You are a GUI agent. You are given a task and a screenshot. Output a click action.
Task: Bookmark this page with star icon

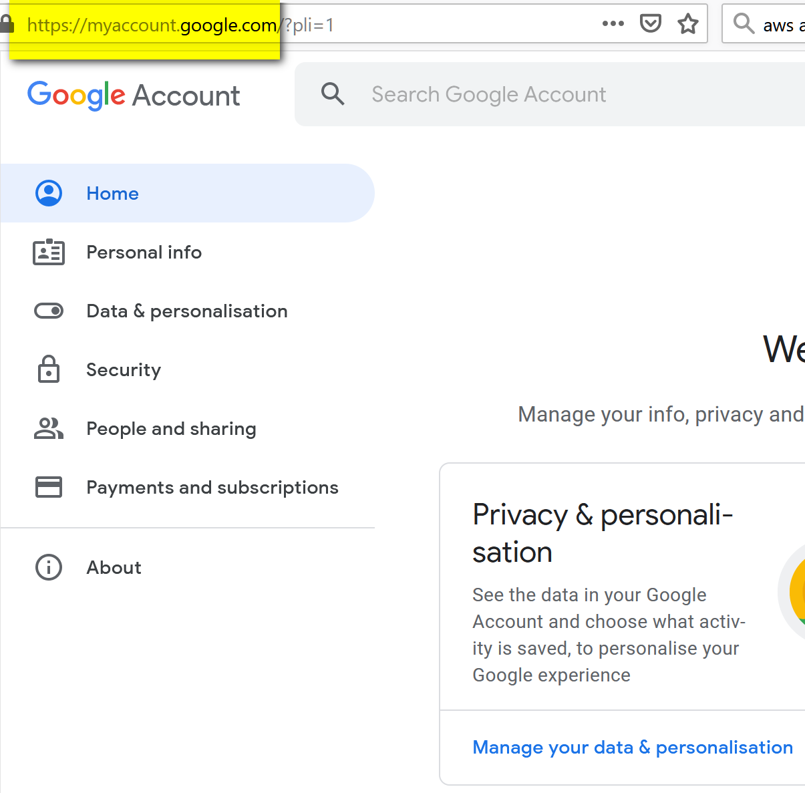[x=688, y=24]
